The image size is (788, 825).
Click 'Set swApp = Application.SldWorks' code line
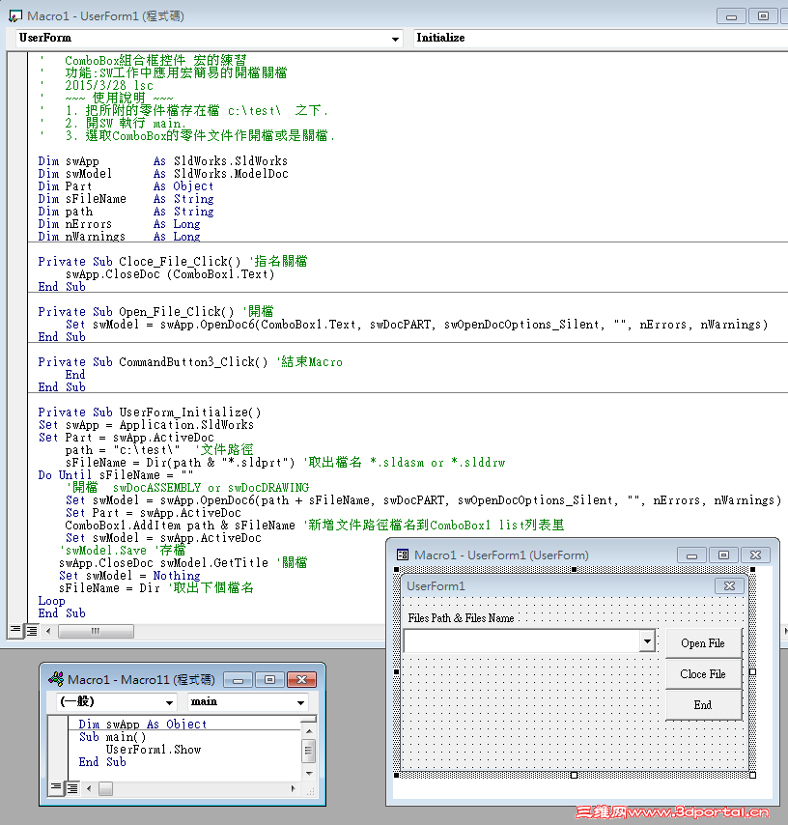(x=146, y=425)
